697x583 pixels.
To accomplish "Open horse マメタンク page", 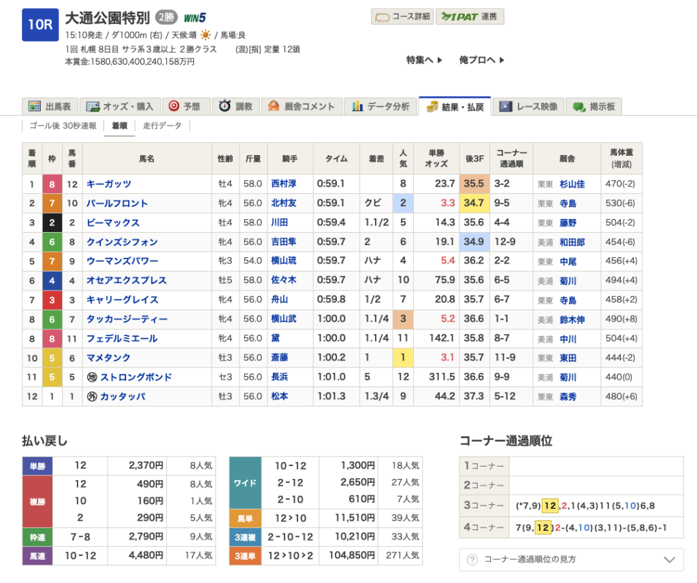I will (108, 358).
